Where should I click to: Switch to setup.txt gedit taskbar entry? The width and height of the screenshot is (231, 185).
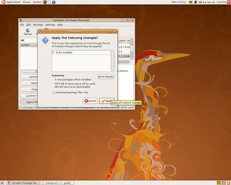(x=57, y=183)
